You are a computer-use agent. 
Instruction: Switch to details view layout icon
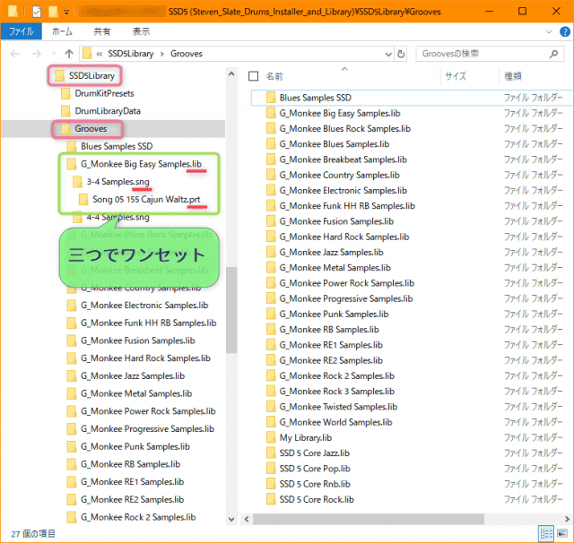pos(546,533)
